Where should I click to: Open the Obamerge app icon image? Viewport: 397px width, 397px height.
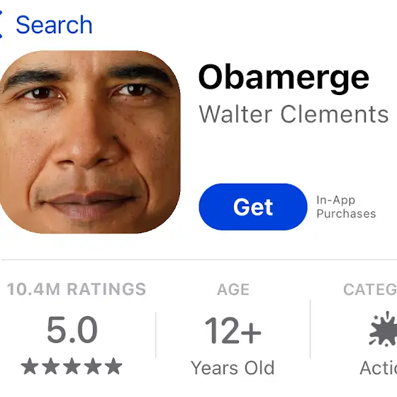tap(90, 142)
